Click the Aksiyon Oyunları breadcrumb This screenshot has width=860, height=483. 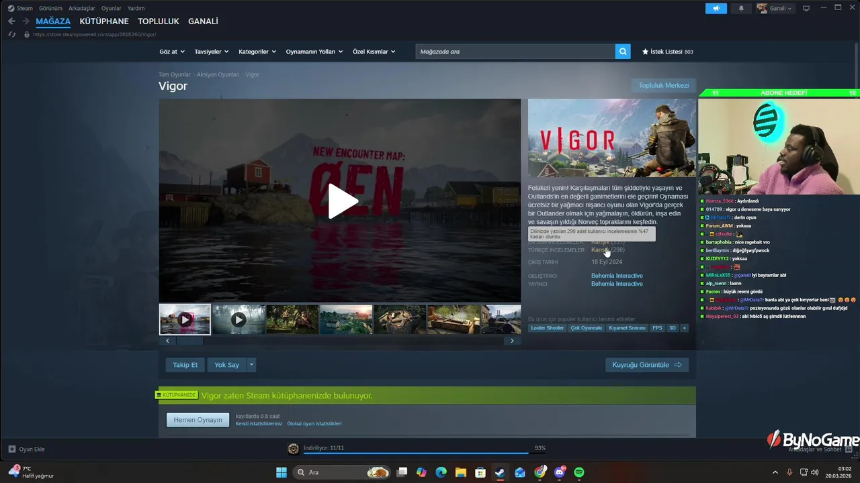tap(218, 74)
